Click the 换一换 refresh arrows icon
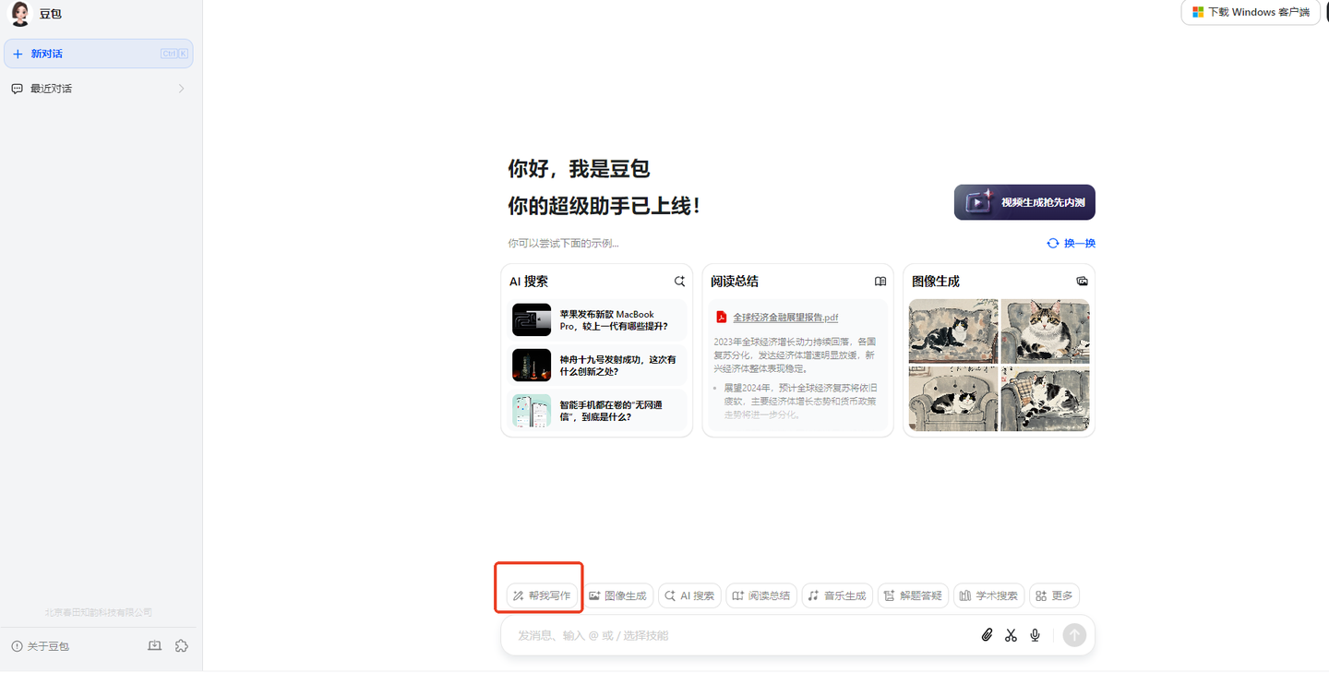This screenshot has height=673, width=1329. coord(1053,244)
